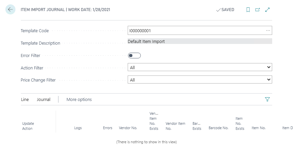The width and height of the screenshot is (293, 157).
Task: Click the Saved status indicator
Action: pyautogui.click(x=225, y=10)
